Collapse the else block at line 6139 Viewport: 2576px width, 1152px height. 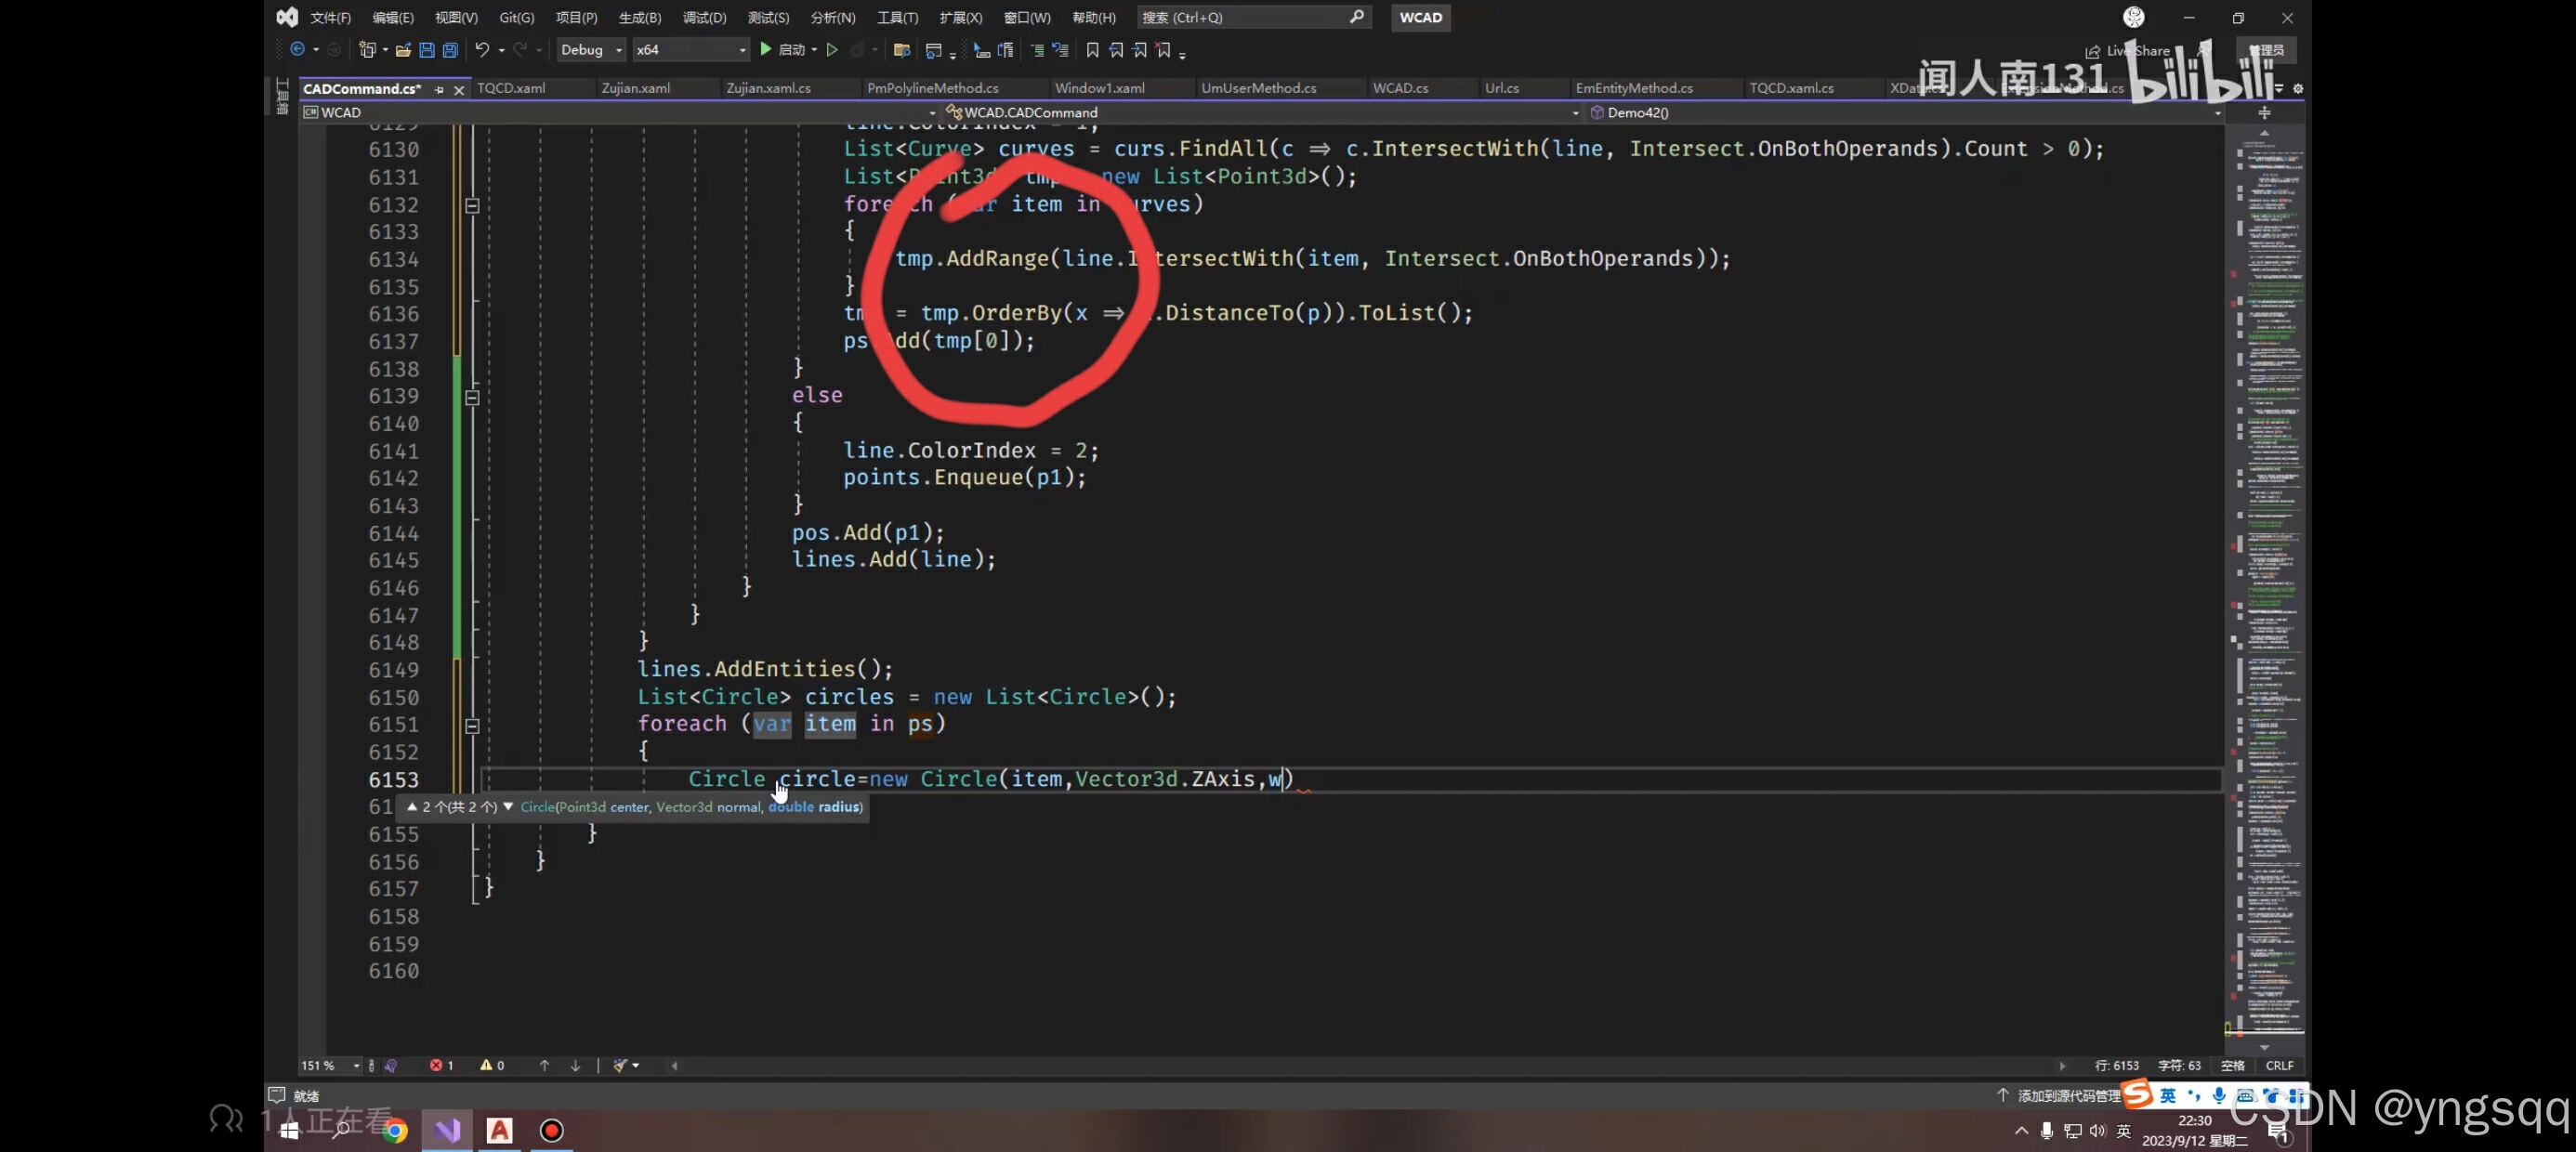tap(472, 397)
